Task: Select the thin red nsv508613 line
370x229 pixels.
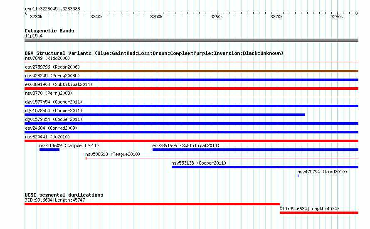Action: (x=222, y=158)
